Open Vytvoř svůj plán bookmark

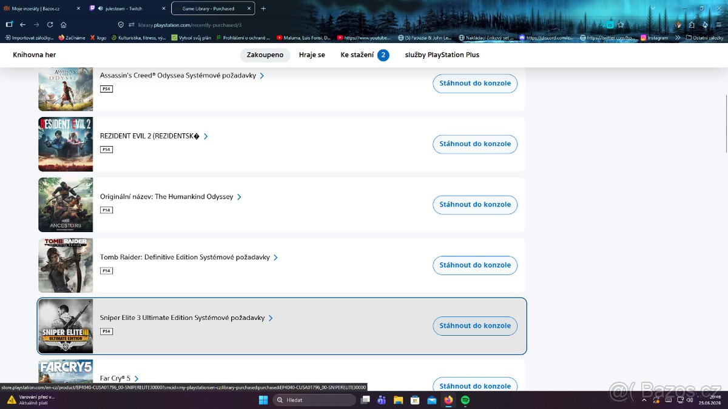[x=192, y=38]
